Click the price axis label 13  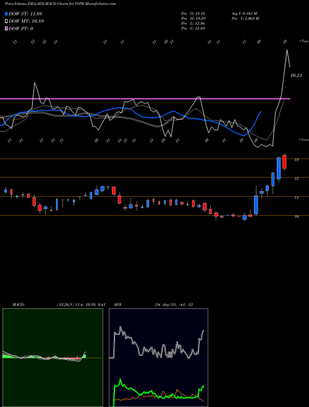pos(297,160)
